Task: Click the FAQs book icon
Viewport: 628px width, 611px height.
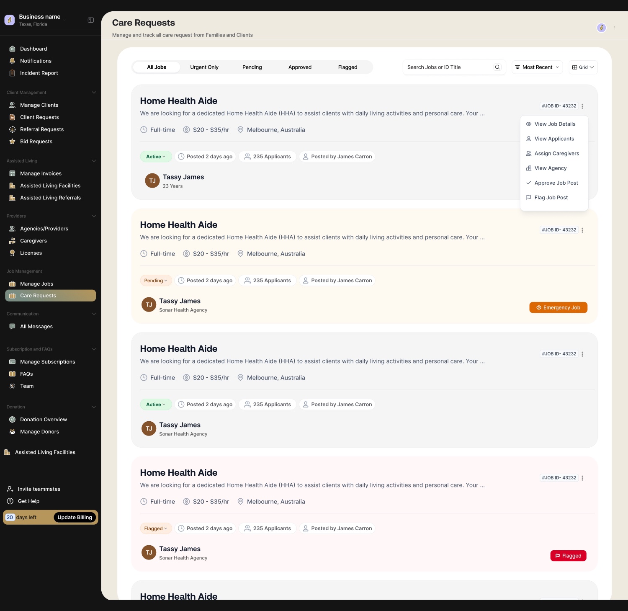Action: click(x=13, y=374)
